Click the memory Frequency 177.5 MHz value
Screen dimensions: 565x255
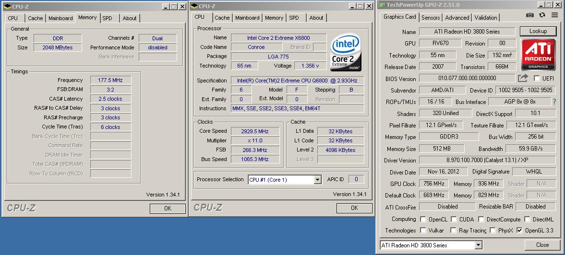[x=110, y=80]
